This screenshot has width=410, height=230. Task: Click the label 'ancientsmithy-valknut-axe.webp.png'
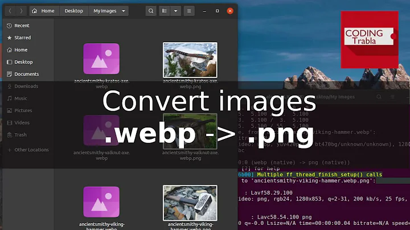point(190,155)
